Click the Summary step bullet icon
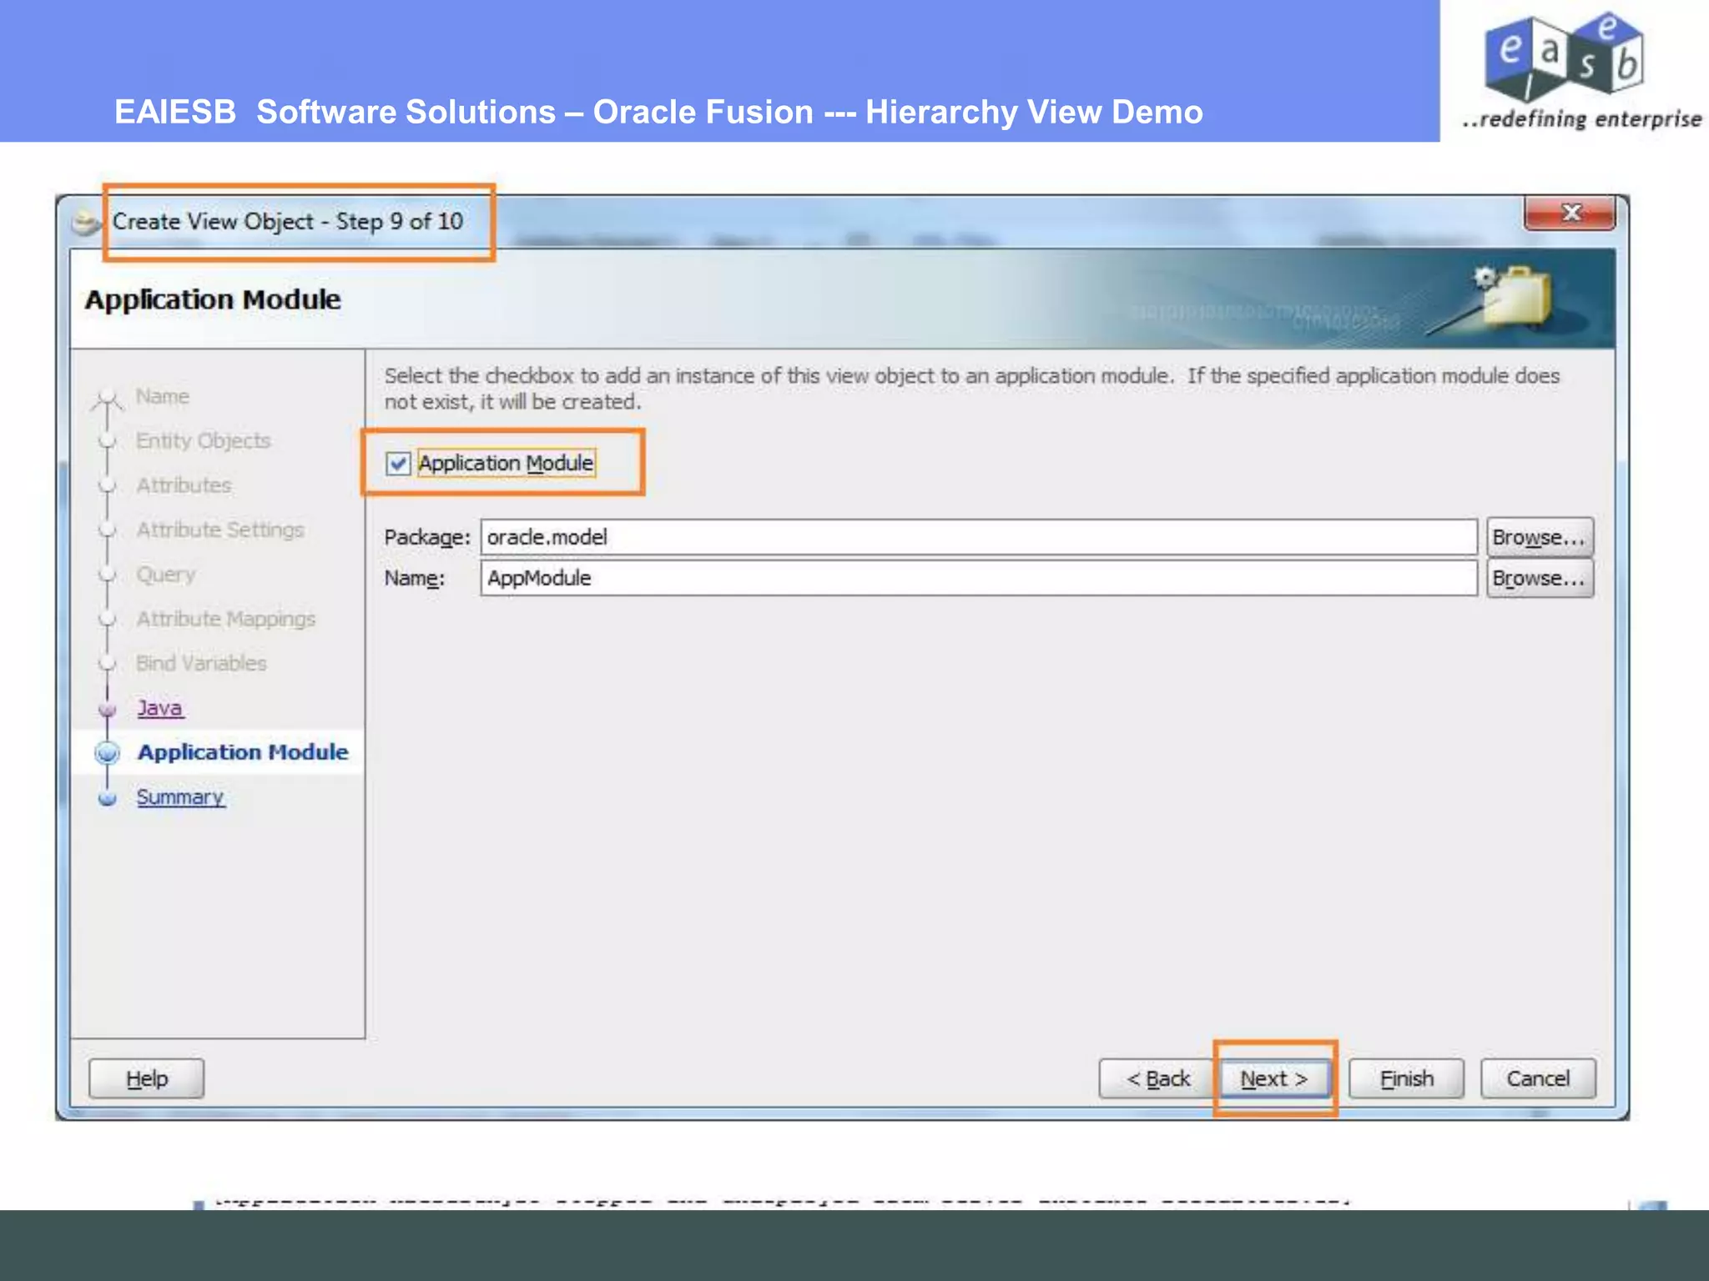Image resolution: width=1709 pixels, height=1281 pixels. click(107, 798)
